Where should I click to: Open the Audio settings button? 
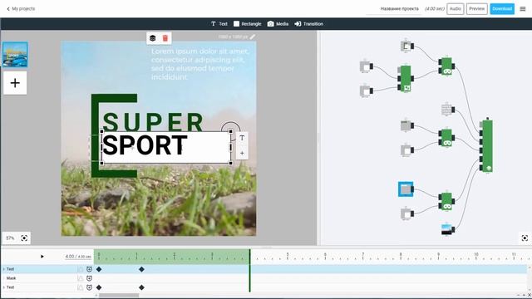click(455, 9)
